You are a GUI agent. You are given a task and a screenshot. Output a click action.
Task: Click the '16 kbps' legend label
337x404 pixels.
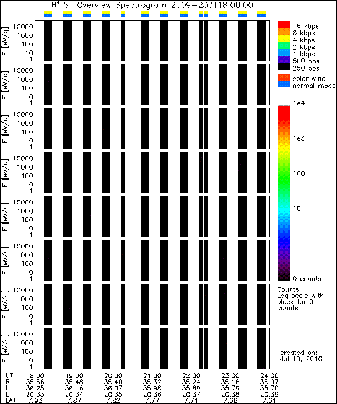coord(306,26)
